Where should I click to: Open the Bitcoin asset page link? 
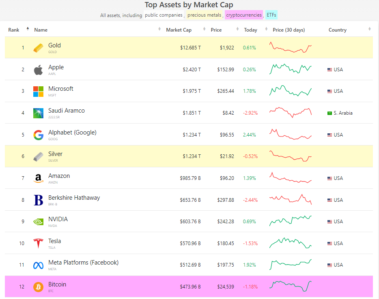pos(57,284)
